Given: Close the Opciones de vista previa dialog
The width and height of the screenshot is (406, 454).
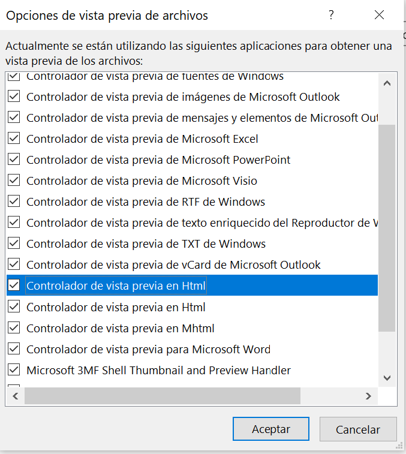Looking at the screenshot, I should click(379, 15).
